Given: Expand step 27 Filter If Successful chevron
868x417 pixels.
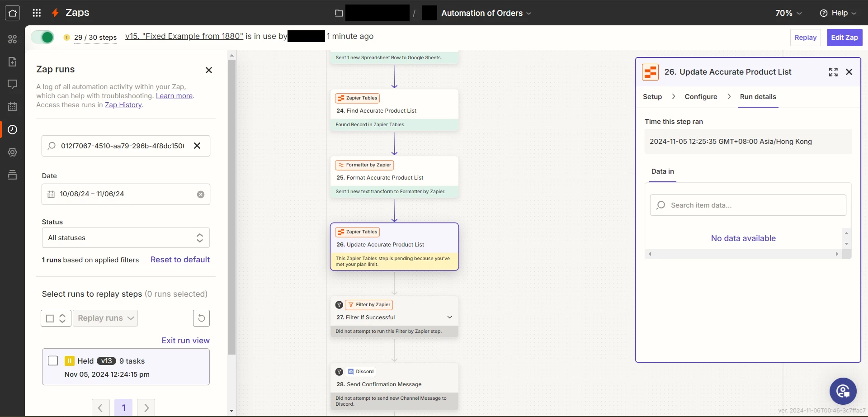Looking at the screenshot, I should (x=449, y=317).
